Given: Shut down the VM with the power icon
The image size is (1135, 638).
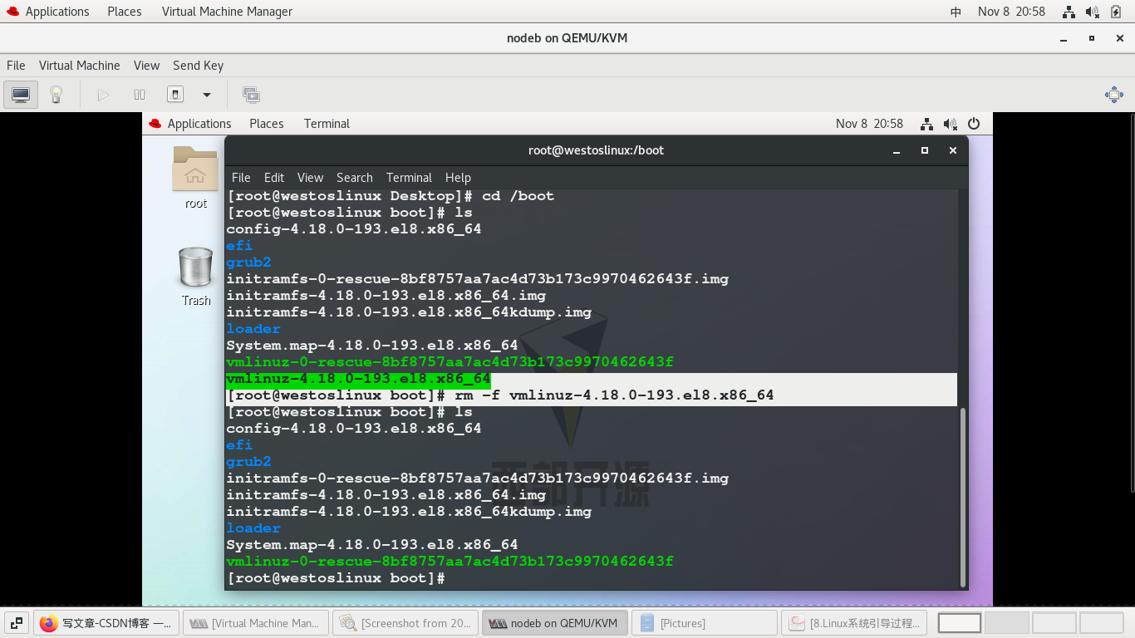Looking at the screenshot, I should click(x=174, y=94).
